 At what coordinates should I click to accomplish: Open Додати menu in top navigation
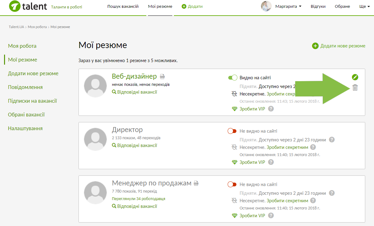(x=192, y=7)
